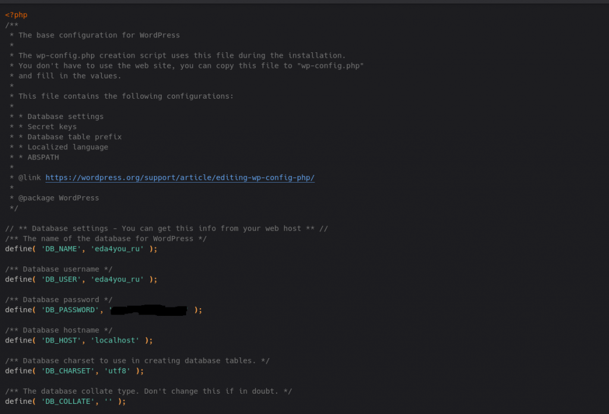
Task: Click the 'utf8' charset value
Action: 117,371
